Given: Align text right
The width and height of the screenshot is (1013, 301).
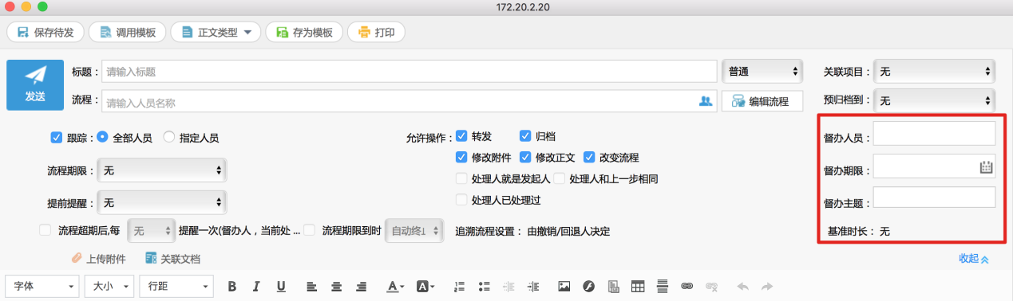Looking at the screenshot, I should (x=361, y=286).
